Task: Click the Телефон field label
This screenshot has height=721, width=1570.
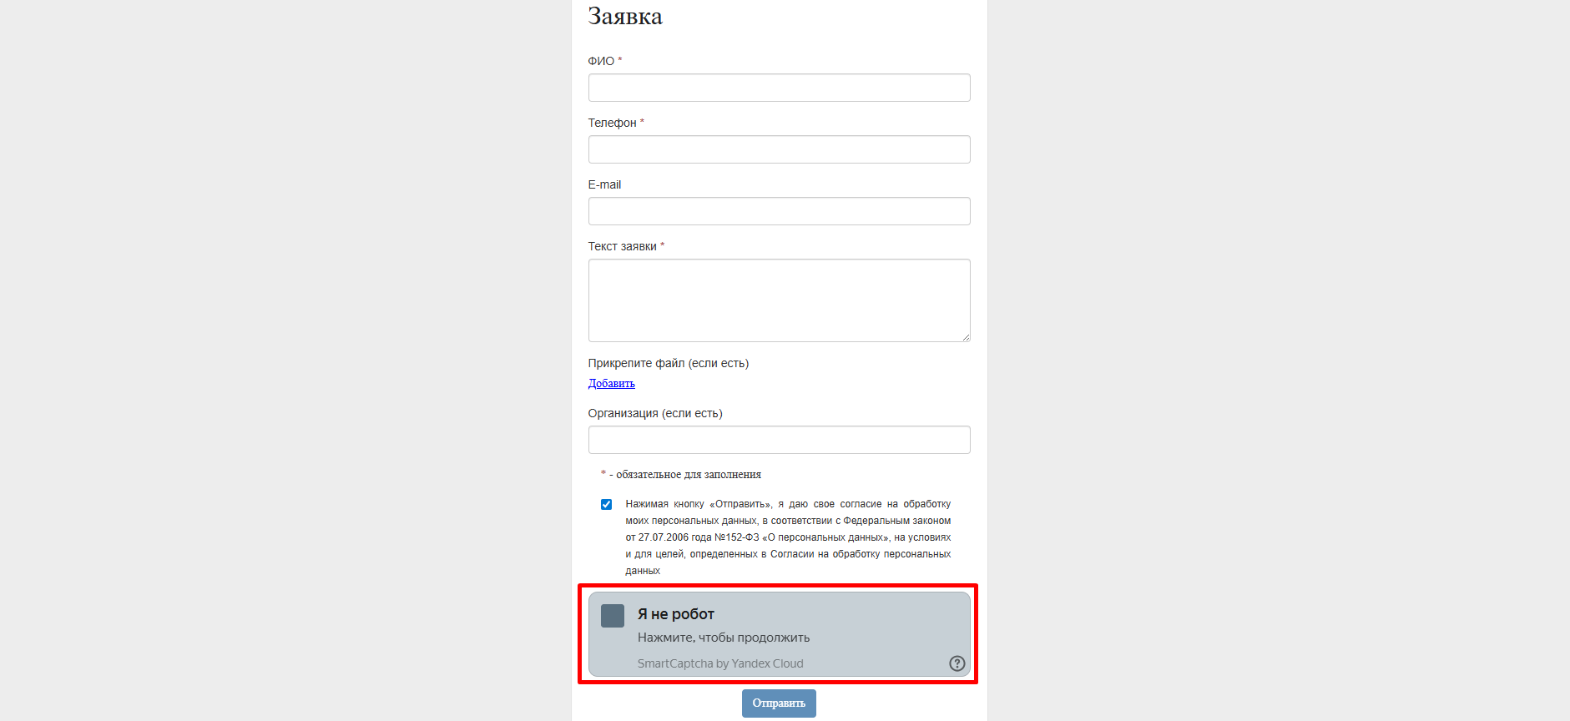Action: point(612,123)
